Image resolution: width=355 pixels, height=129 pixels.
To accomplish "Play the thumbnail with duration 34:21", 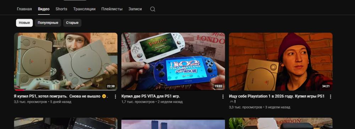I will (281, 61).
